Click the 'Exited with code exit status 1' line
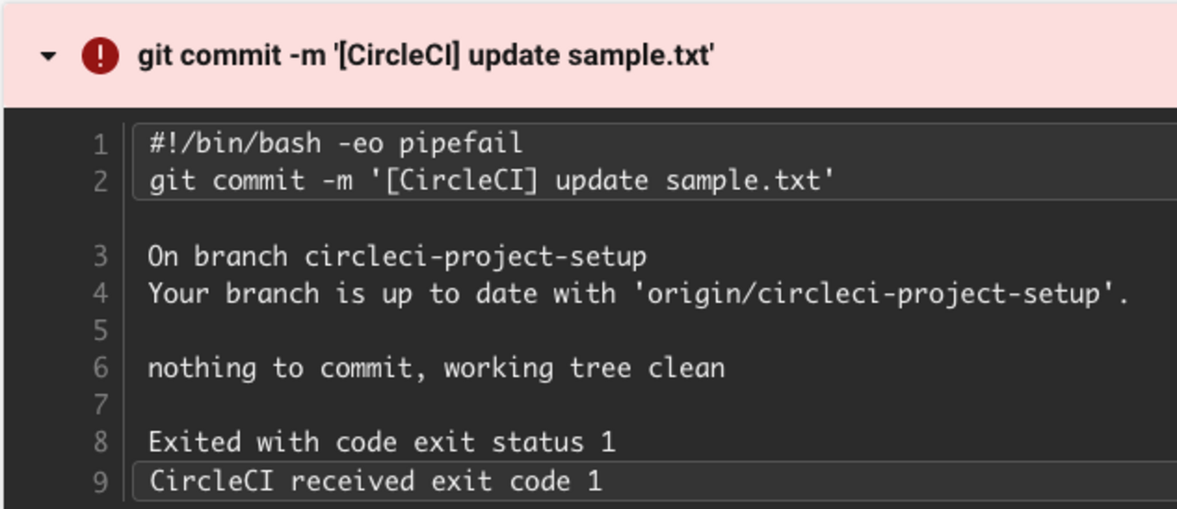The width and height of the screenshot is (1177, 509). [x=381, y=442]
